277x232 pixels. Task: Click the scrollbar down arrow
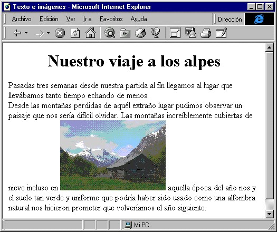pyautogui.click(x=270, y=214)
